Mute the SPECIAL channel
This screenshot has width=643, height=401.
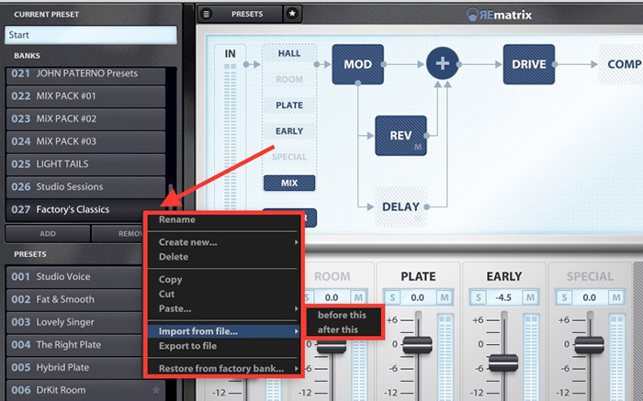(616, 297)
